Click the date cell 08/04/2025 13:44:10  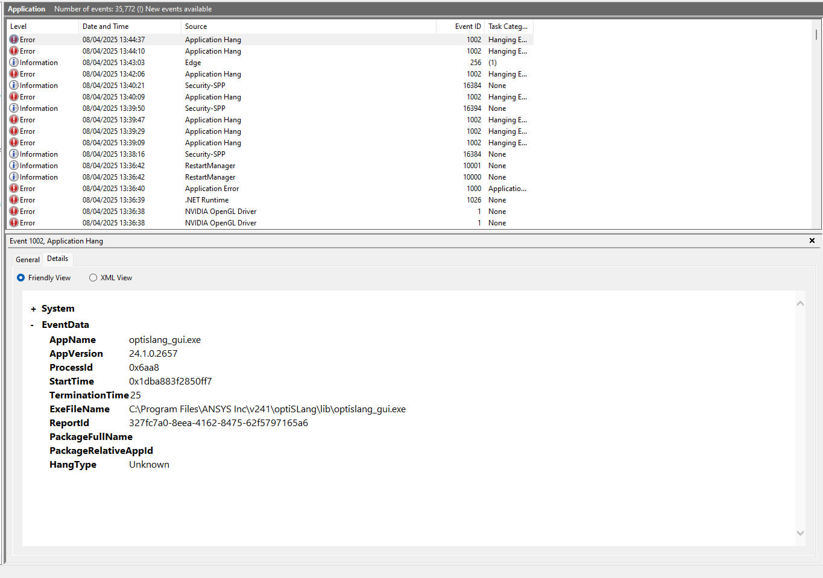[x=113, y=51]
